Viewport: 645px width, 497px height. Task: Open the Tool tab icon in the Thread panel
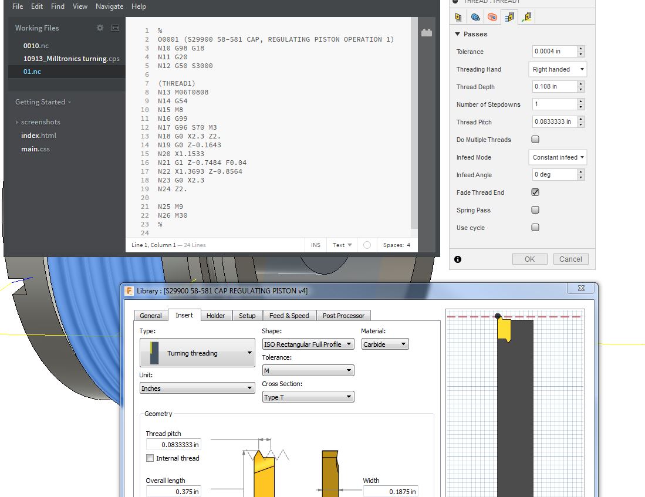tap(458, 17)
